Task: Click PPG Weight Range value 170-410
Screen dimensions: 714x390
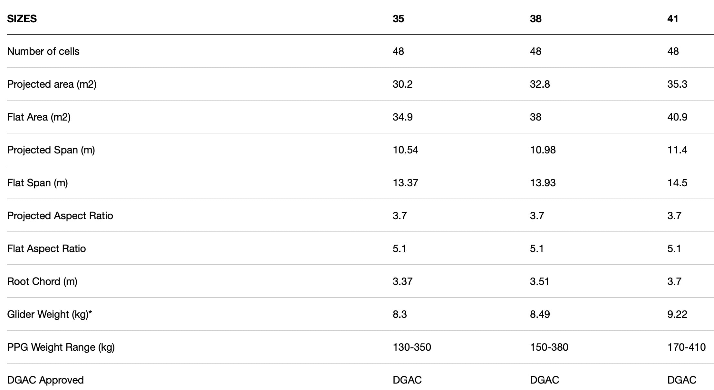Action: tap(686, 347)
